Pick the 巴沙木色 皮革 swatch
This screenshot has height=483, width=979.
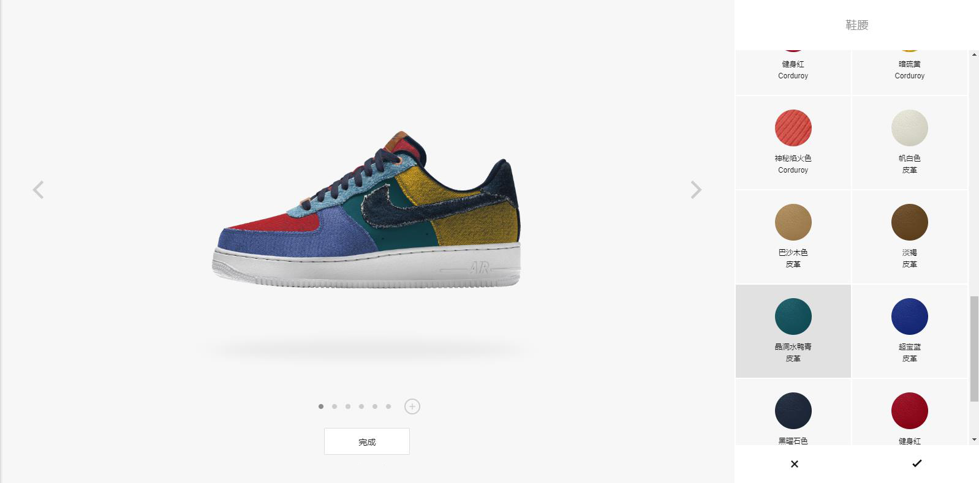[793, 237]
